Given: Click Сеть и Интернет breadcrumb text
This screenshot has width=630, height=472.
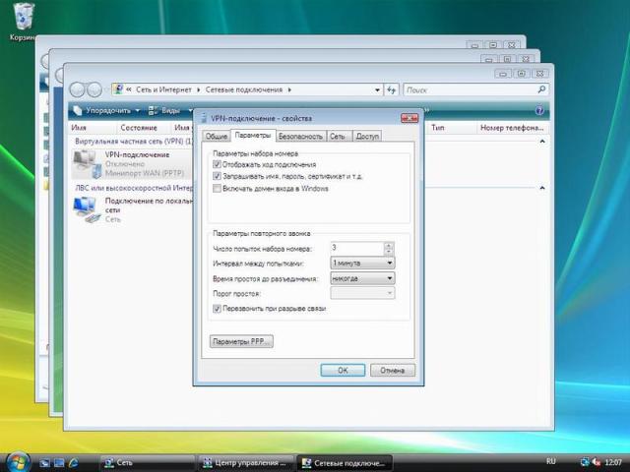Looking at the screenshot, I should [x=163, y=89].
